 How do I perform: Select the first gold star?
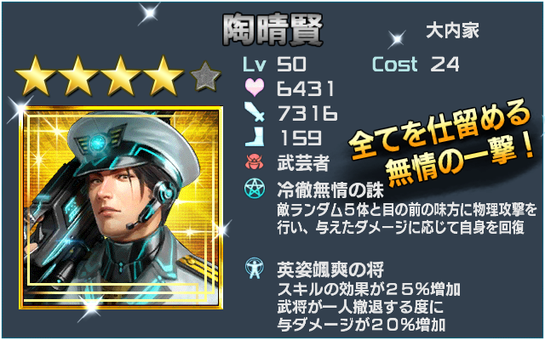(36, 76)
